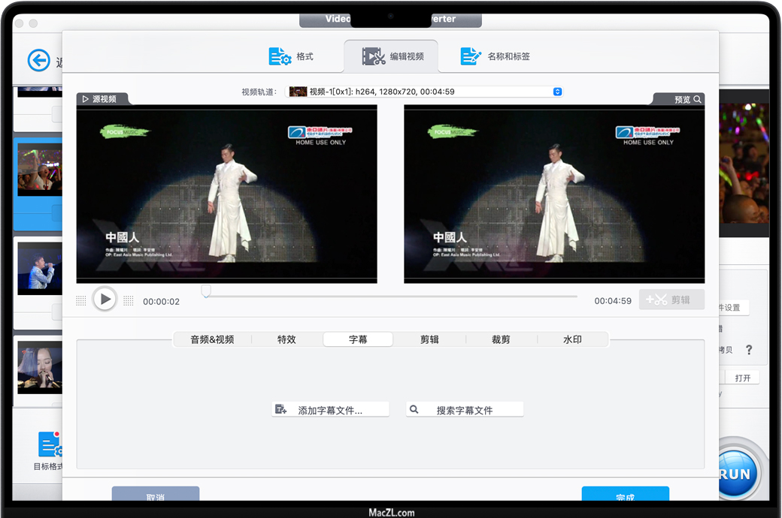
Task: Select the singer in blue video thumbnail
Action: coord(39,267)
